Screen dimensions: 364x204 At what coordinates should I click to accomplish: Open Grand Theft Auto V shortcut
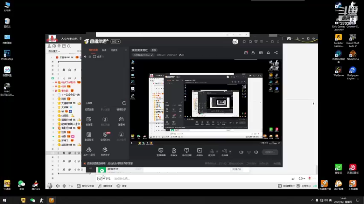pyautogui.click(x=353, y=41)
